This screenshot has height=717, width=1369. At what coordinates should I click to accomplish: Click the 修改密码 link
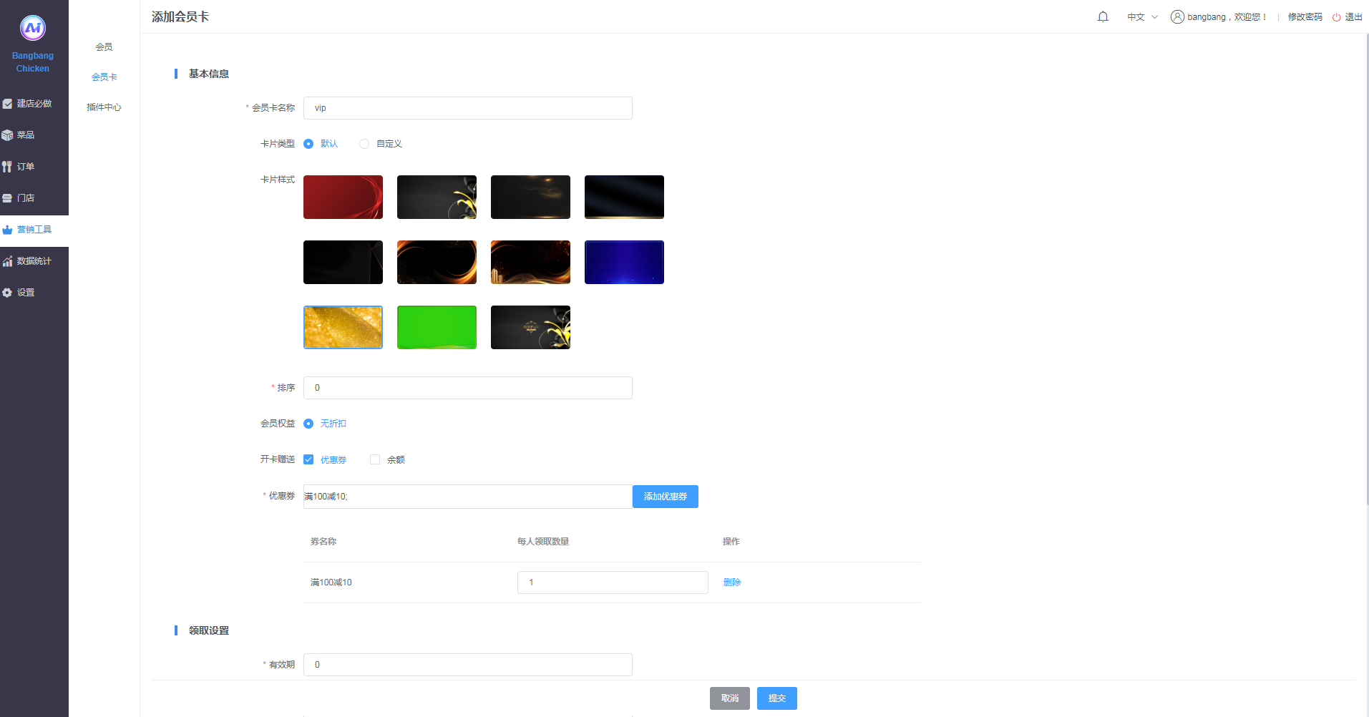coord(1305,17)
